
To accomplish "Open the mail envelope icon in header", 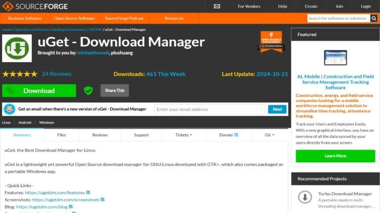I will pyautogui.click(x=217, y=6).
